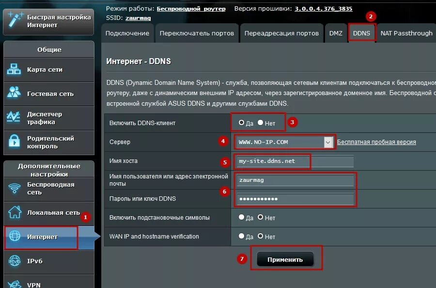
Task: Select the Интернет menu item label
Action: click(x=42, y=237)
